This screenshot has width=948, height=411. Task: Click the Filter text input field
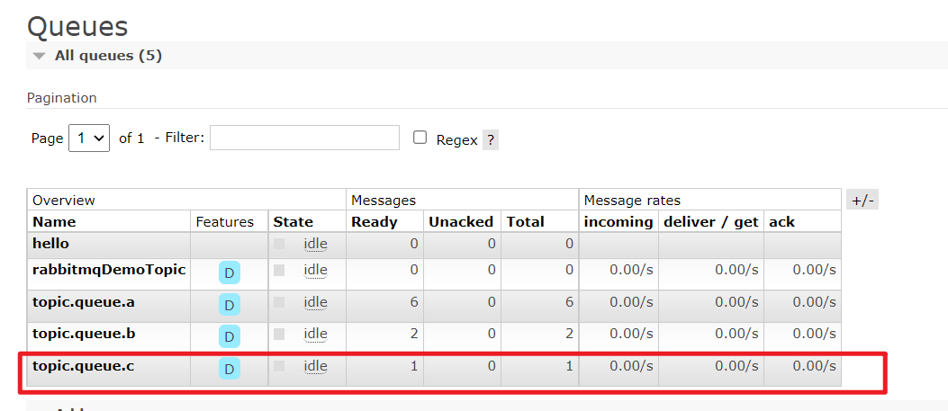(x=304, y=138)
